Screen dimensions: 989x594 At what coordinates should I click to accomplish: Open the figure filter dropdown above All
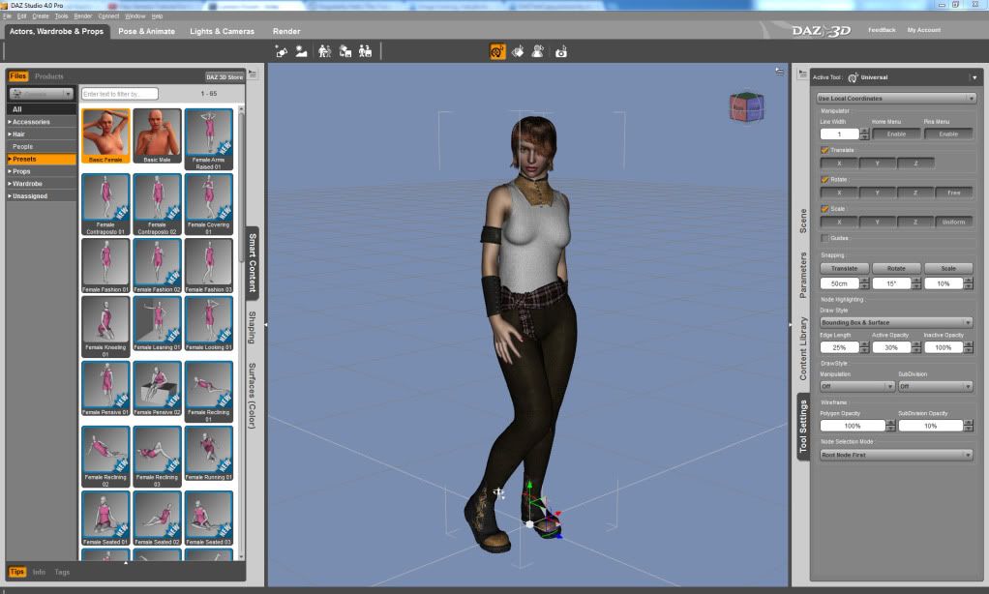coord(42,94)
